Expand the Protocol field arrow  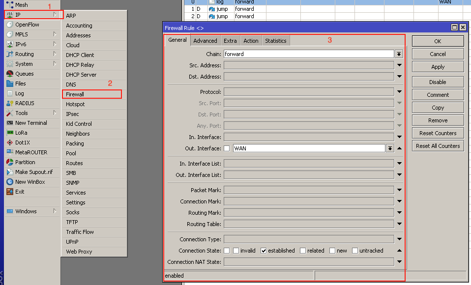click(399, 92)
